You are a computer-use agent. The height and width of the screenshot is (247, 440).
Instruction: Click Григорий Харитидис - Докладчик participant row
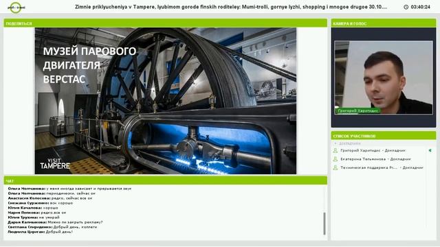coord(379,151)
